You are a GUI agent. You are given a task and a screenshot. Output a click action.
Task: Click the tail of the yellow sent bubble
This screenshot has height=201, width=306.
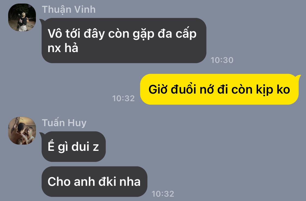pyautogui.click(x=299, y=77)
